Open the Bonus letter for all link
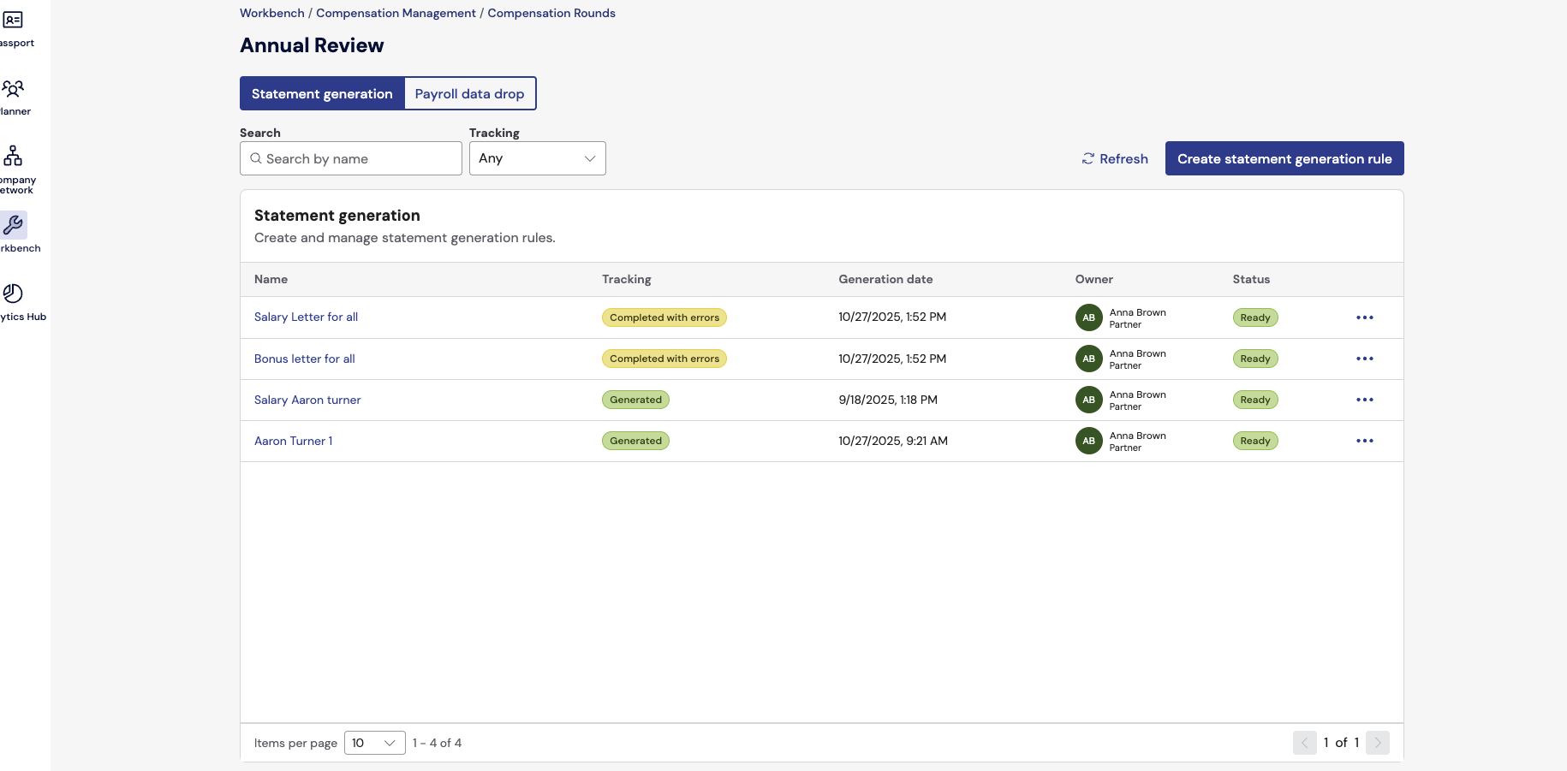 coord(304,359)
